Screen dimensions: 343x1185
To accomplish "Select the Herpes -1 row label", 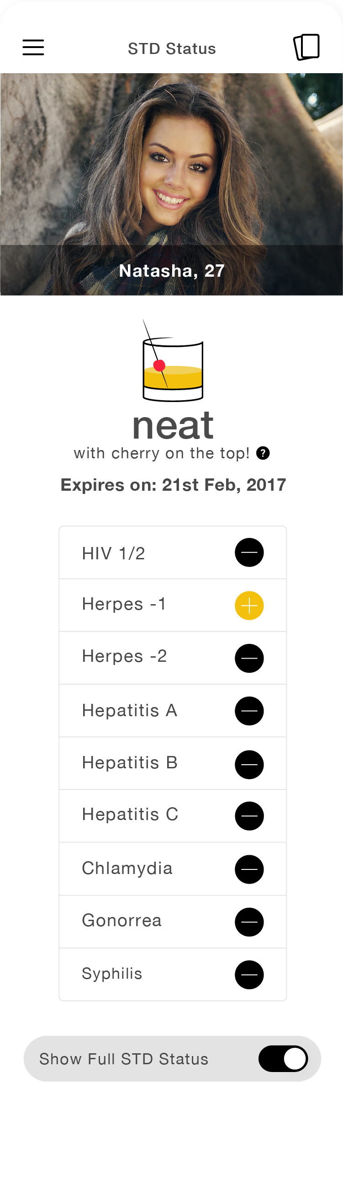I will coord(124,604).
